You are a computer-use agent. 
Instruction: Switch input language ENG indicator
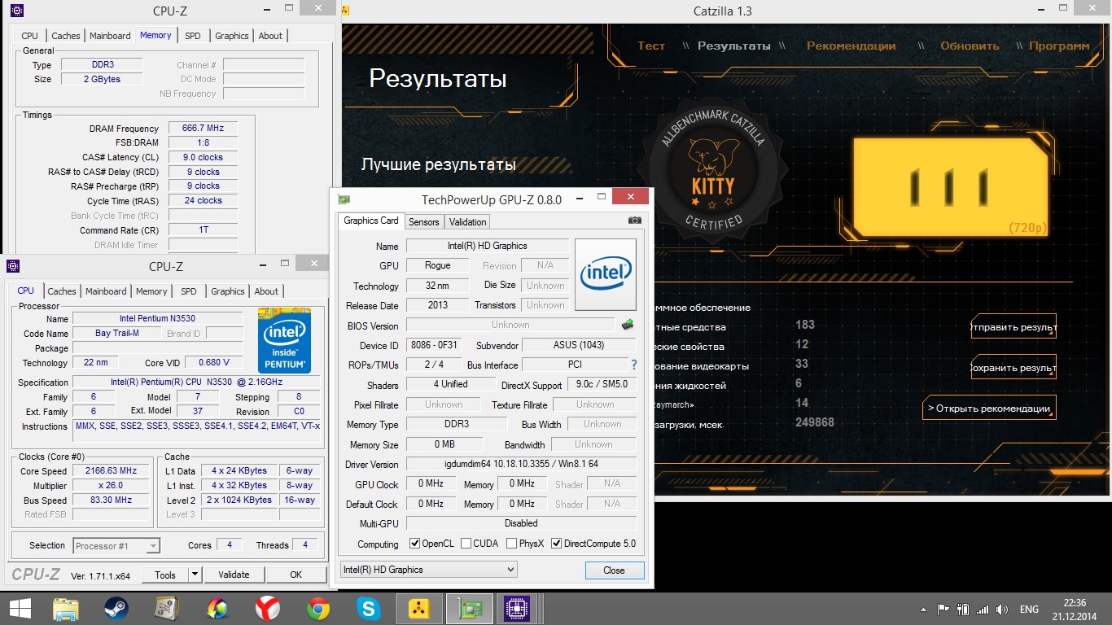[x=1029, y=609]
